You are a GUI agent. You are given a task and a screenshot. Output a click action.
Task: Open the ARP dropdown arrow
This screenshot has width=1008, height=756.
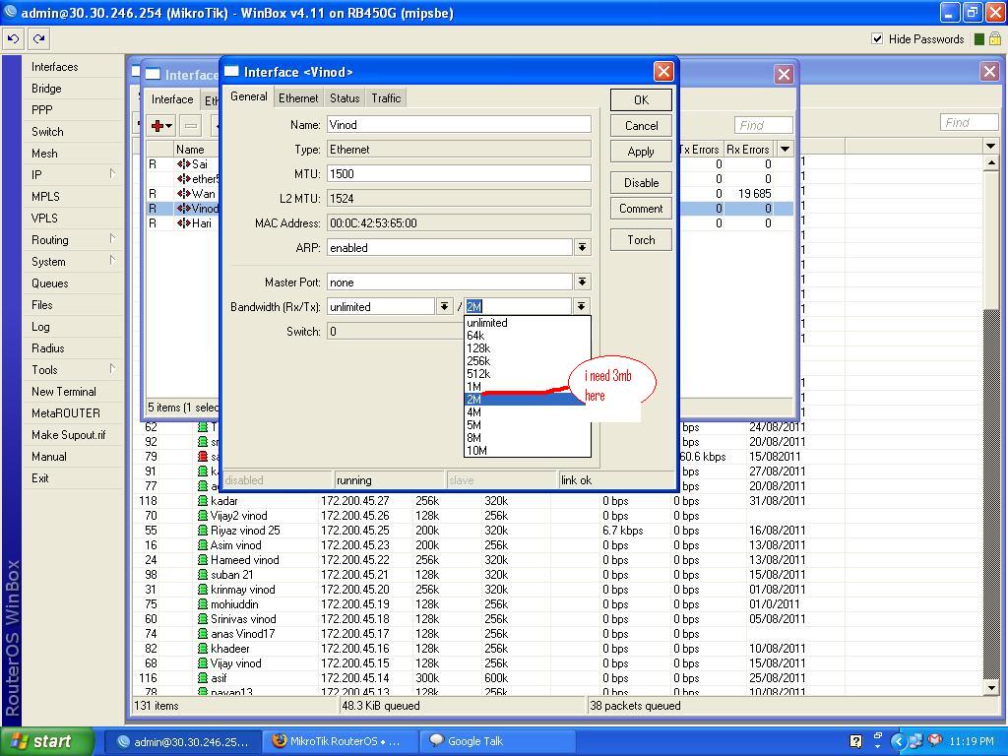coord(582,247)
